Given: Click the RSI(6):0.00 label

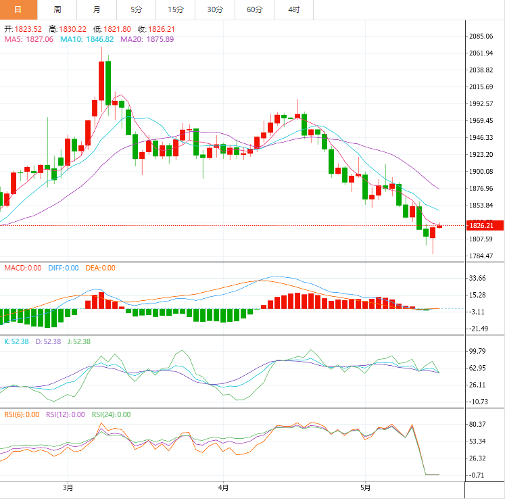Looking at the screenshot, I should (x=22, y=414).
